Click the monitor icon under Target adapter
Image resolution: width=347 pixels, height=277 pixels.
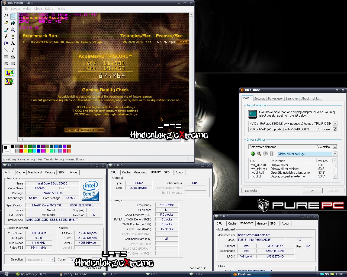point(253,114)
